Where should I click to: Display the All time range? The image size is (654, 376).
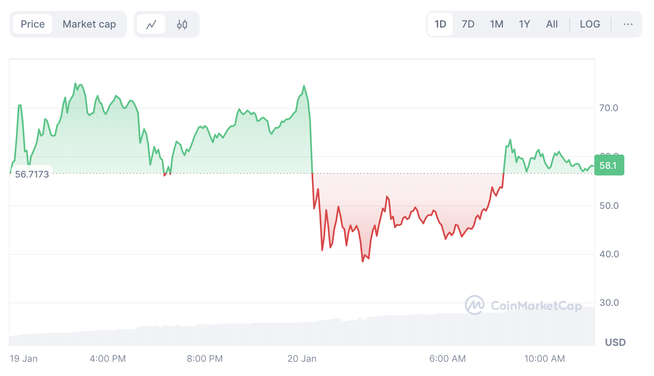tap(552, 24)
